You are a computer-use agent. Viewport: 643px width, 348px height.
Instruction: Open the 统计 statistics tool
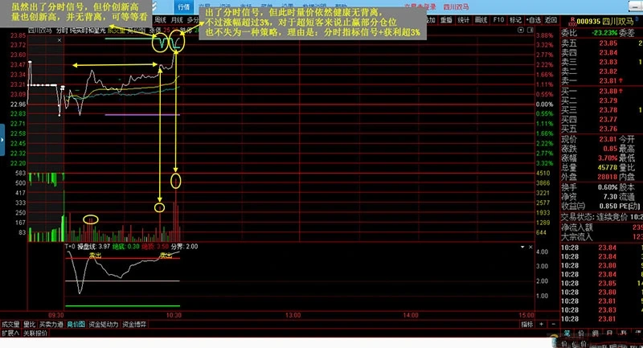click(x=464, y=19)
